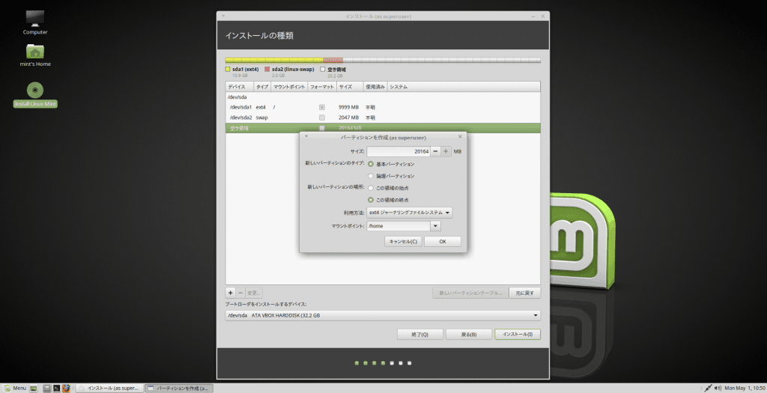Screen dimensions: 767x393
Task: Select the この領域の終点 radio button
Action: coord(370,200)
